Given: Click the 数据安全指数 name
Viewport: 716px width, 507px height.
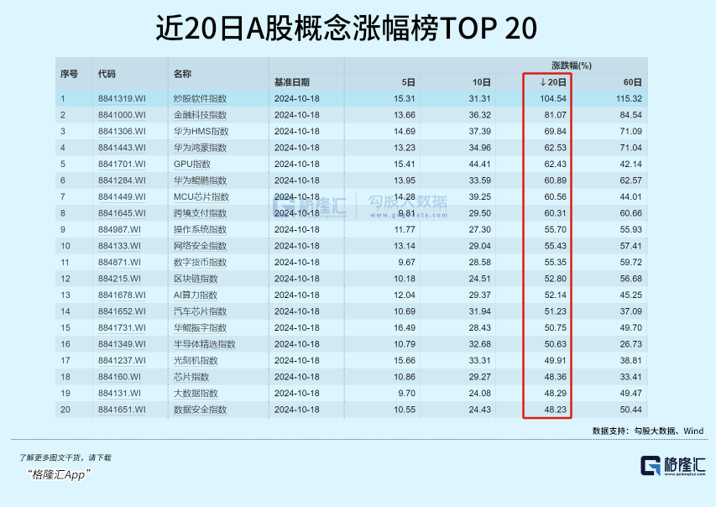Looking at the screenshot, I should pos(200,410).
